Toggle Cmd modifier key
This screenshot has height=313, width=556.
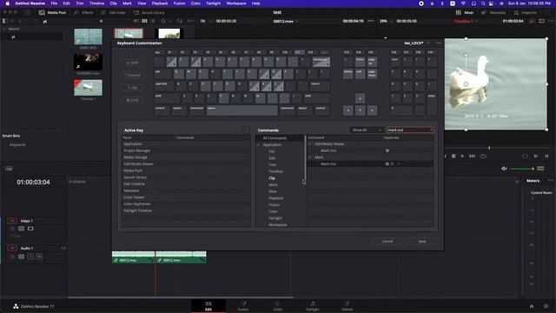133,100
